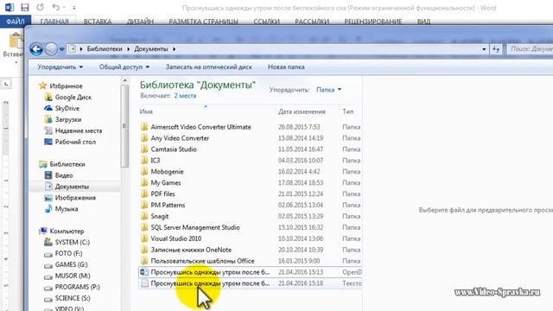The width and height of the screenshot is (553, 311).
Task: Select the Camtasia Studio folder
Action: point(174,149)
